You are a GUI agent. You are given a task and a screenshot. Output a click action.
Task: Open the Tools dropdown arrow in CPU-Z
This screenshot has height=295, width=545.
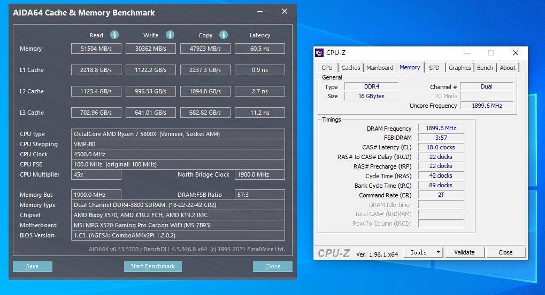438,252
